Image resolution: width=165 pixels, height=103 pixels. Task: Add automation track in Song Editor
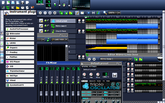(x=71, y=13)
